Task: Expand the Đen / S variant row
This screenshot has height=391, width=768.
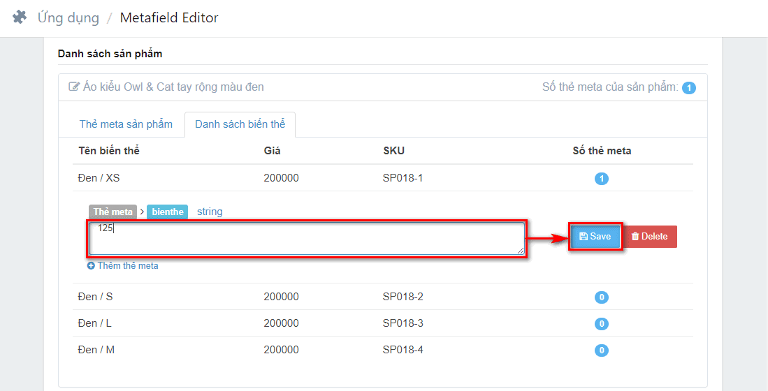Action: pyautogui.click(x=95, y=297)
